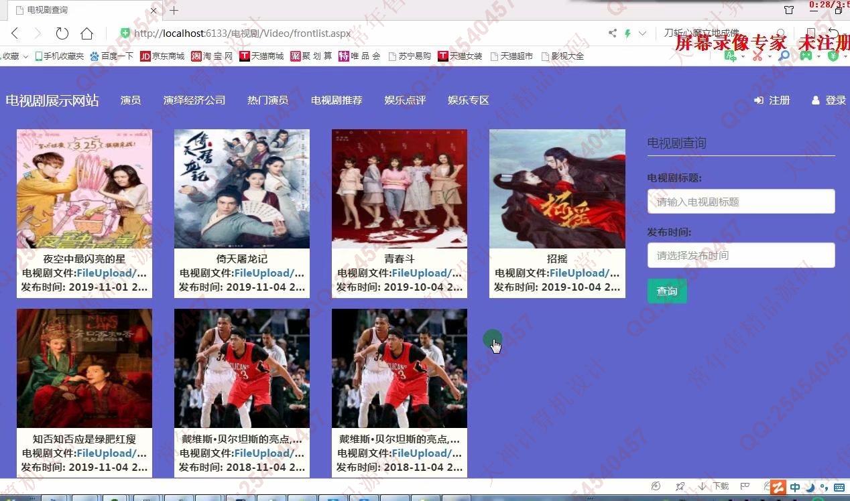Viewport: 850px width, 501px height.
Task: Open the 知否知否应是绿肥红瘦 poster
Action: coord(84,368)
